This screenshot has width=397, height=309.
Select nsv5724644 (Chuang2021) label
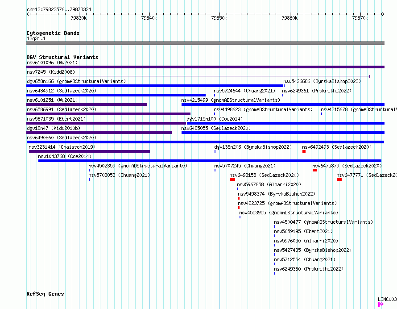pyautogui.click(x=244, y=91)
